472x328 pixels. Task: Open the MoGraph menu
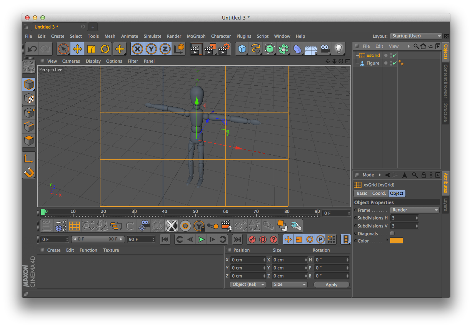coord(196,36)
